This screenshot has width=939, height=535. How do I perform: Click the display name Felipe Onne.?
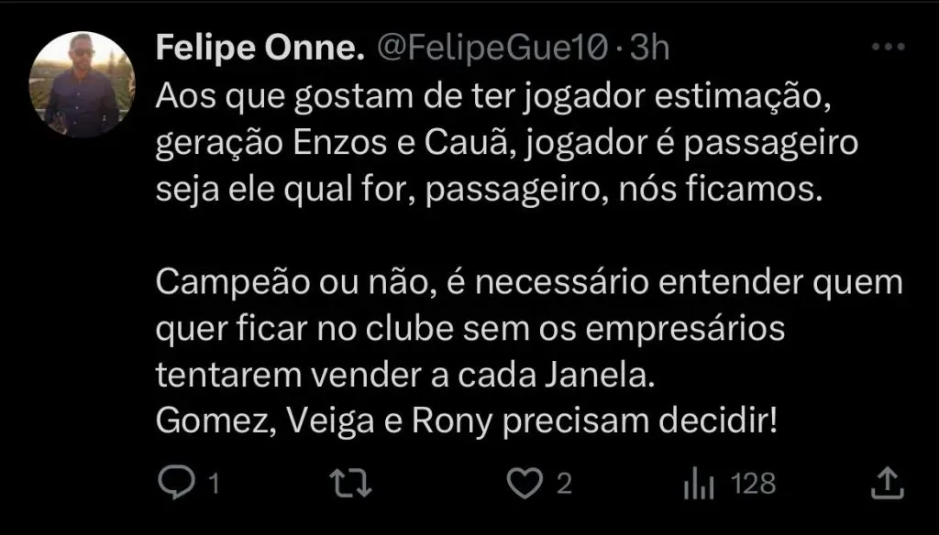pos(260,49)
